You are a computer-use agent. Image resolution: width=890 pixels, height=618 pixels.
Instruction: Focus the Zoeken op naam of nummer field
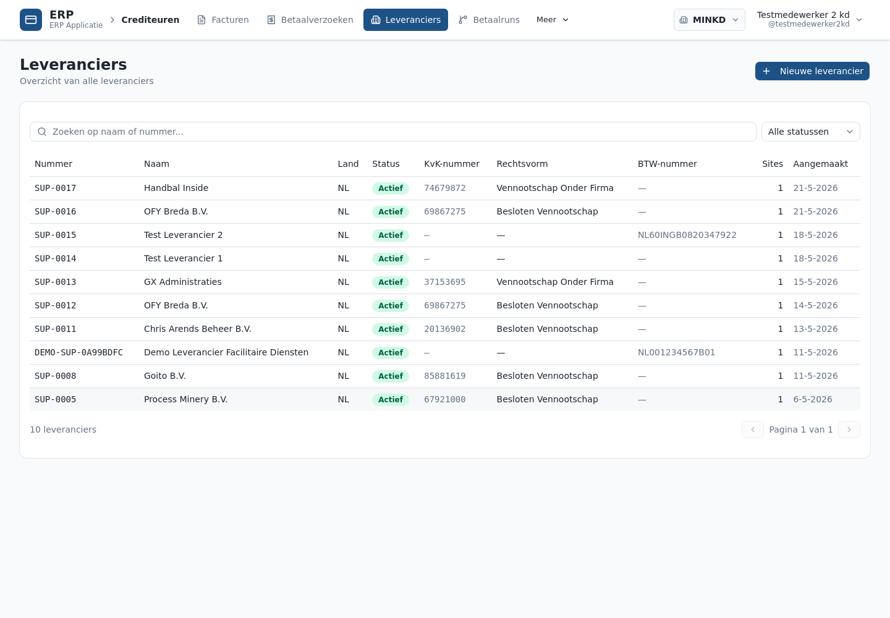click(x=393, y=132)
